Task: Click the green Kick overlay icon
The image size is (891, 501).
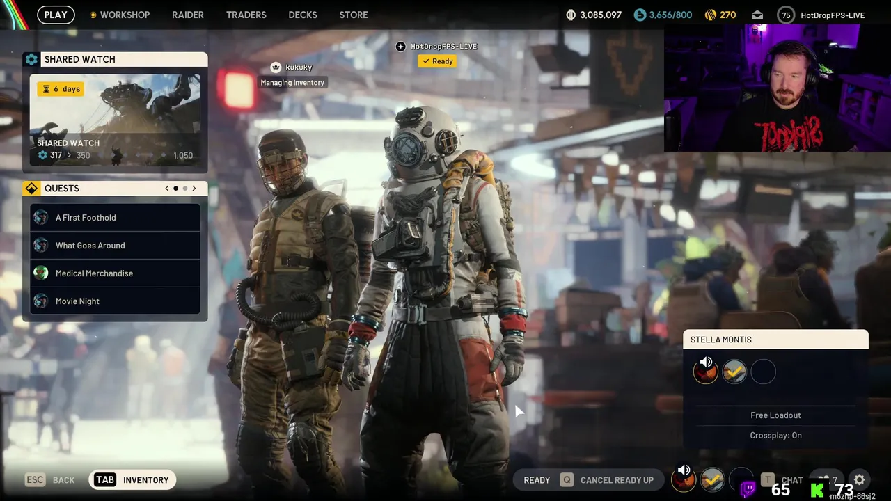Action: [x=818, y=489]
